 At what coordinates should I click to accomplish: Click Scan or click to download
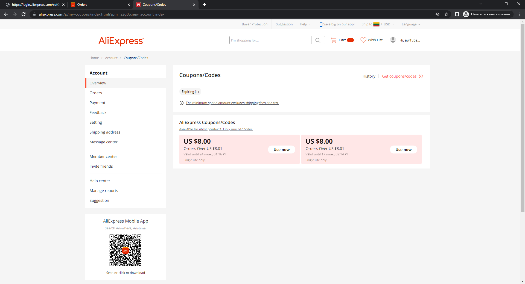pyautogui.click(x=126, y=273)
